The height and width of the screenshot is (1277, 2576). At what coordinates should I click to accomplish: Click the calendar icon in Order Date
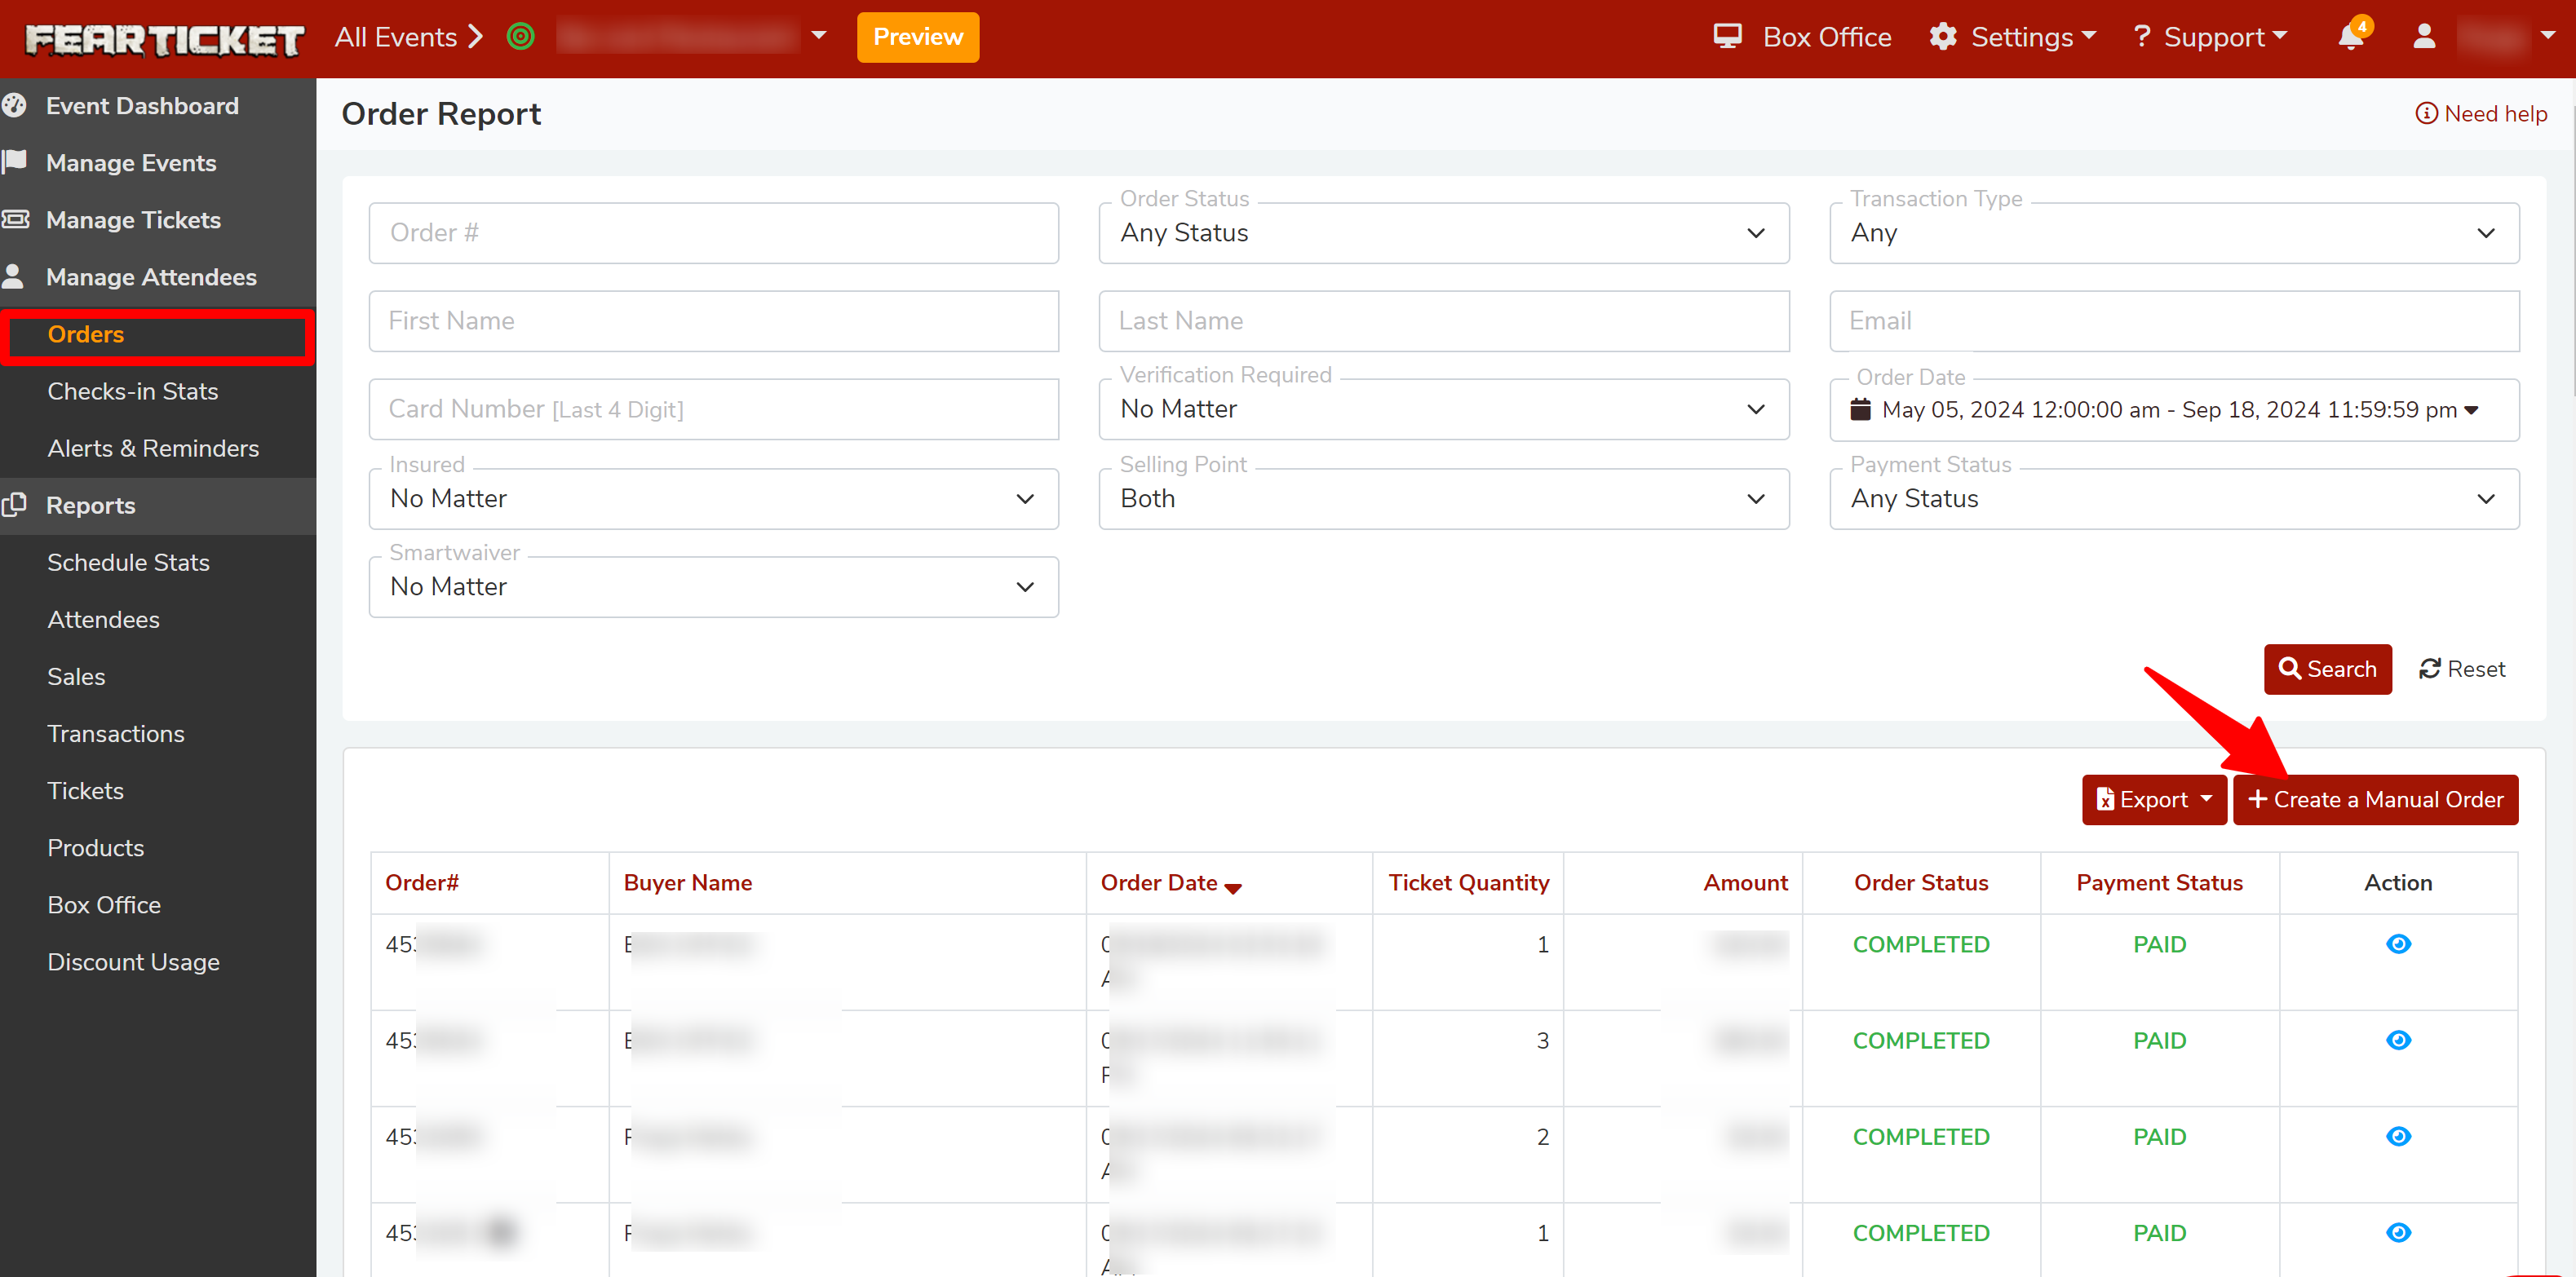point(1860,409)
